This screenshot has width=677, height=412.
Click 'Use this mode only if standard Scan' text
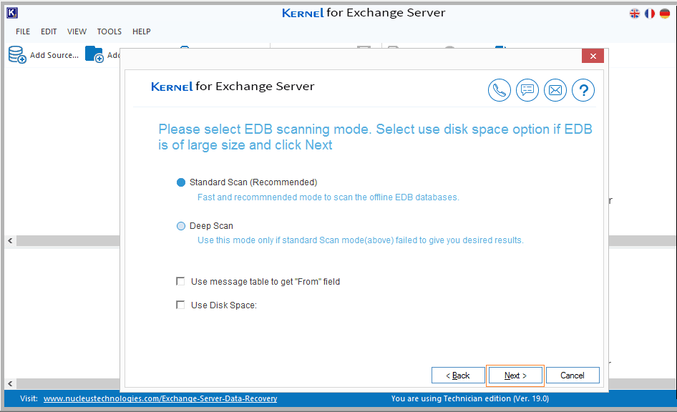coord(361,240)
